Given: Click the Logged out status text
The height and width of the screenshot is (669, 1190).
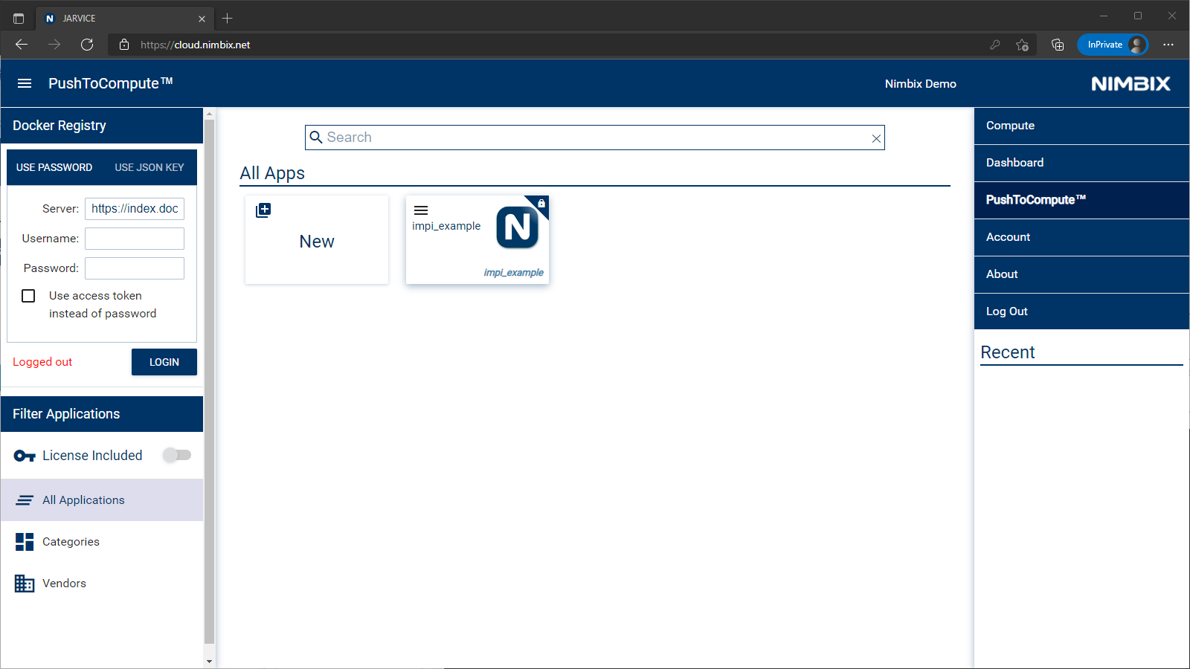Looking at the screenshot, I should (x=42, y=362).
